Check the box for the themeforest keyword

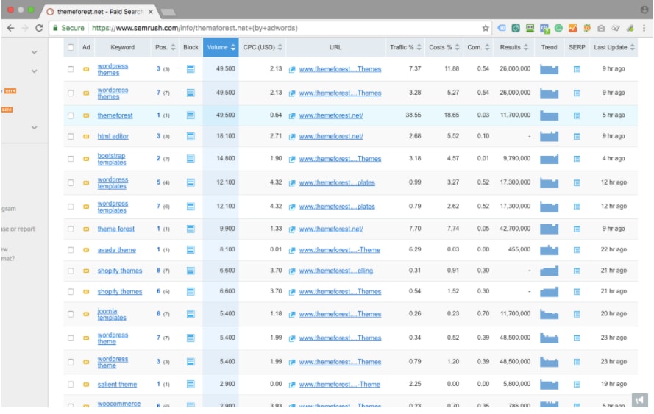pos(71,115)
